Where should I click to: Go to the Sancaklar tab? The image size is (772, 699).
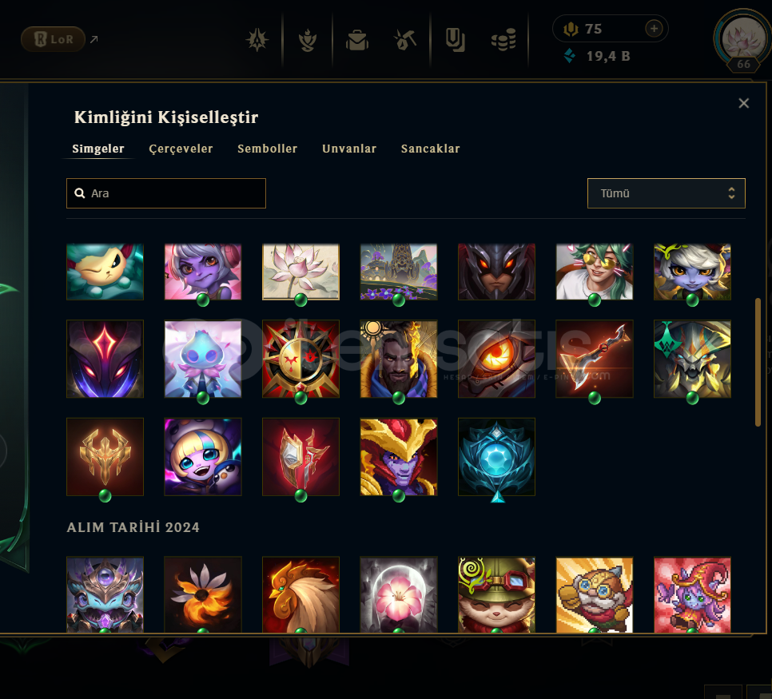[430, 149]
